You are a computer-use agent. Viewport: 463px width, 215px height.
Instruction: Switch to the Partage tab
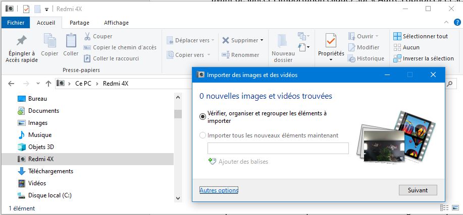coord(79,23)
